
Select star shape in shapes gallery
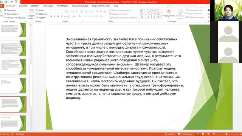click(158, 17)
